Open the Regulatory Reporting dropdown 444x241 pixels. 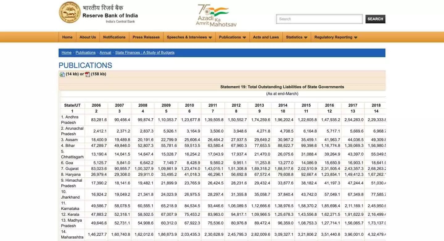click(335, 37)
